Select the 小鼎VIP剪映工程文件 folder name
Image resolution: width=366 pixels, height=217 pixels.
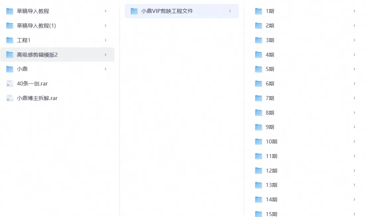click(x=167, y=11)
